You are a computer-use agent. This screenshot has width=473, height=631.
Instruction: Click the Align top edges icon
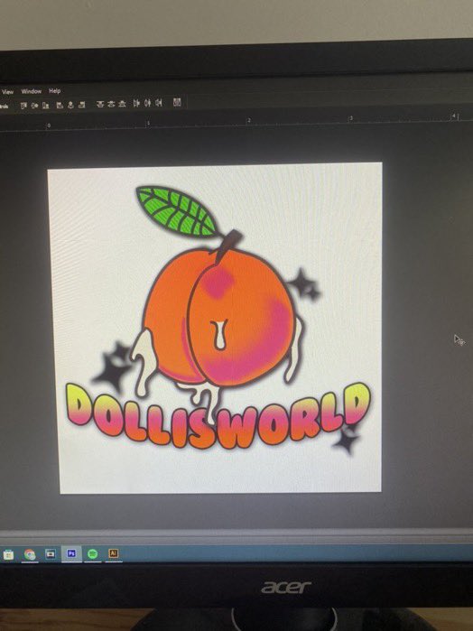pyautogui.click(x=23, y=106)
